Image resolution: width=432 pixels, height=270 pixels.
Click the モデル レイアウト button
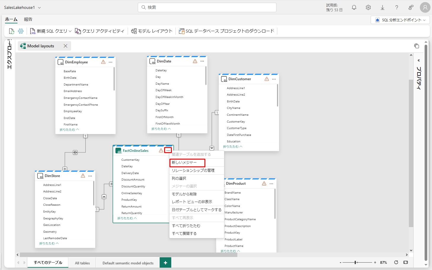[152, 31]
